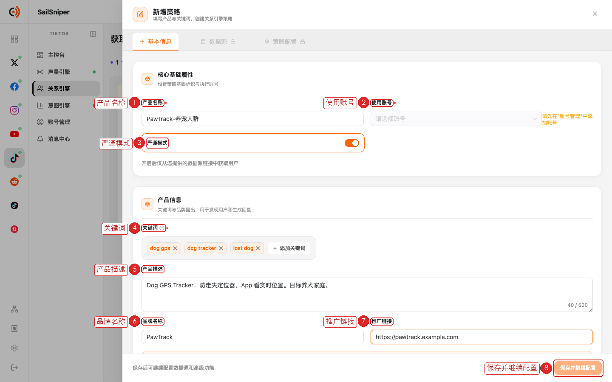Click the 推广链接 input field

(x=482, y=337)
